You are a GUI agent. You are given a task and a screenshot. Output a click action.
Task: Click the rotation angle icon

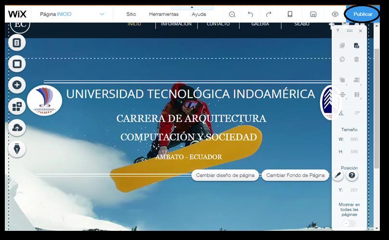click(x=341, y=113)
